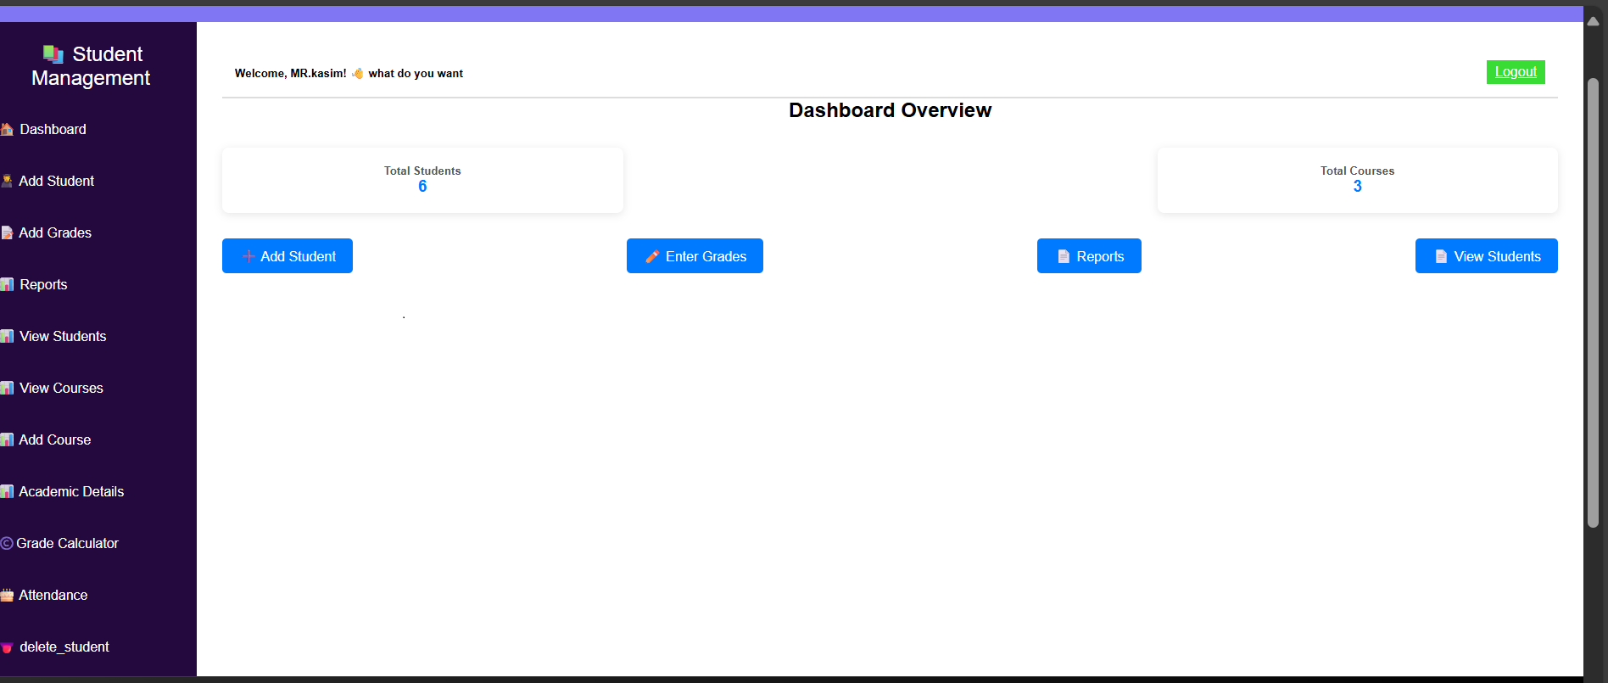This screenshot has width=1608, height=683.
Task: Open Add Student from the sidebar
Action: coord(56,181)
